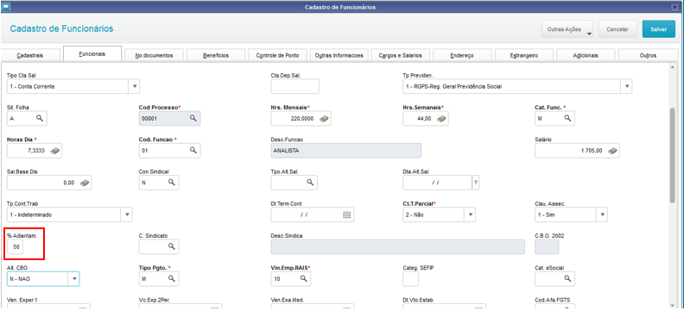684x317 pixels.
Task: Open Con.Sindical lookup magnifier
Action: point(172,183)
